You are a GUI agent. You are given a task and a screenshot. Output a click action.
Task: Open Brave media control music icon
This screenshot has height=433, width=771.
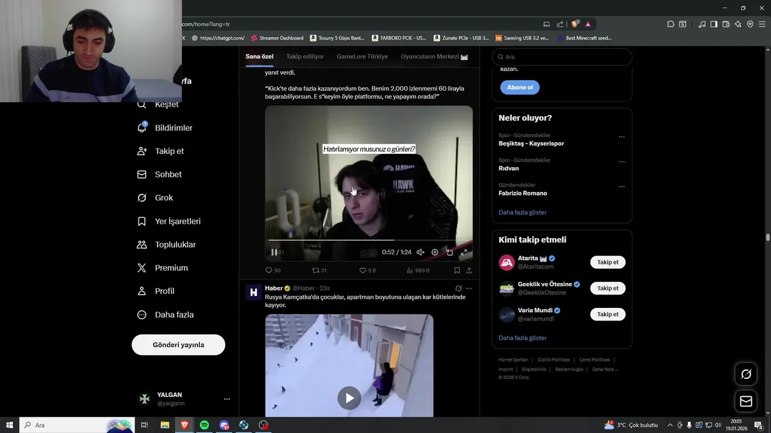pos(702,24)
